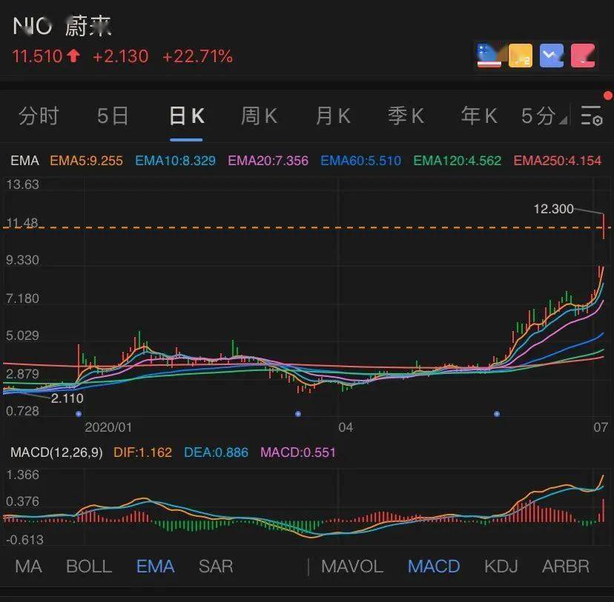Tap the EMA5:9.255 legend value

(86, 161)
